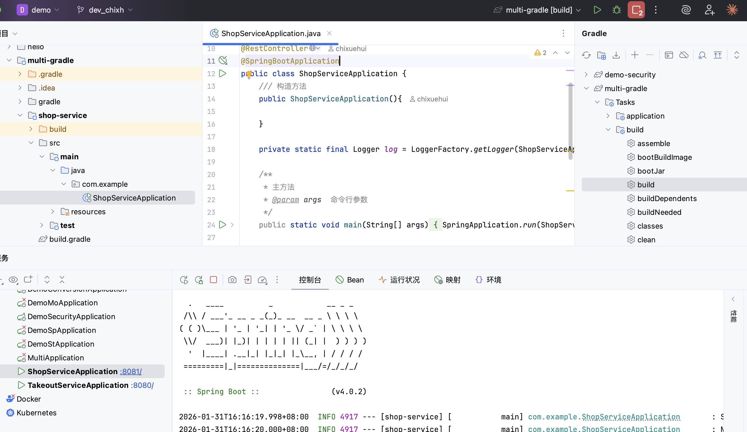Viewport: 747px width, 432px height.
Task: Toggle the eye view options in Services
Action: coord(13,280)
